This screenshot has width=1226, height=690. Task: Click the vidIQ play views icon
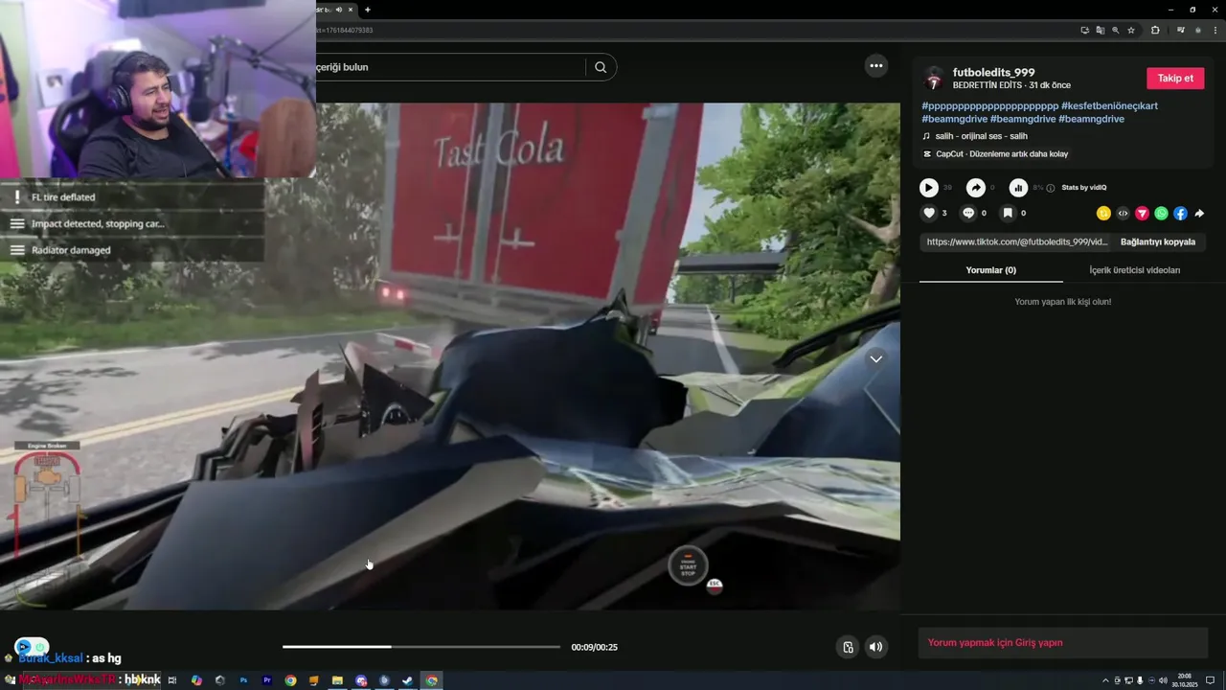(929, 188)
